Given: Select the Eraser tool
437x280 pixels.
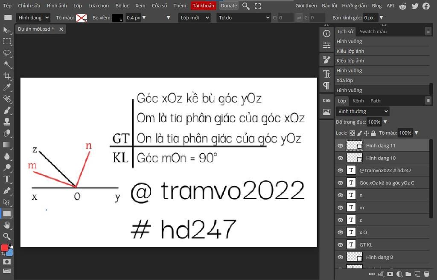Looking at the screenshot, I should click(7, 133).
